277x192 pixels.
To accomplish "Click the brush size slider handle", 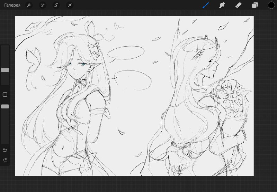I will pyautogui.click(x=5, y=70).
